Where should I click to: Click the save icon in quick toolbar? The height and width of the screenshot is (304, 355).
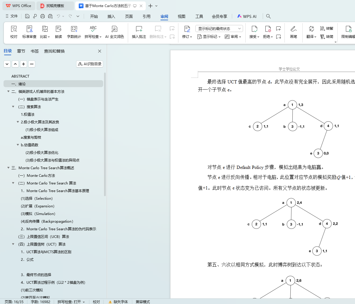27,16
